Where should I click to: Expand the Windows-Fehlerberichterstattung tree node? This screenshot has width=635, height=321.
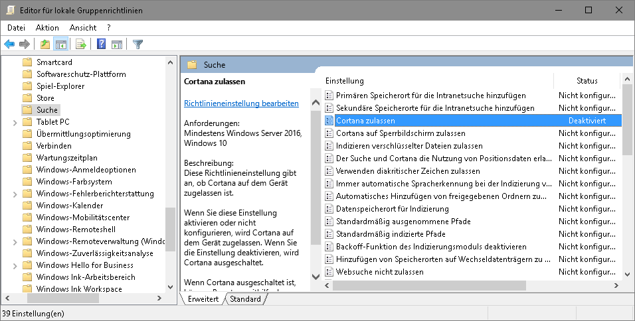click(15, 194)
